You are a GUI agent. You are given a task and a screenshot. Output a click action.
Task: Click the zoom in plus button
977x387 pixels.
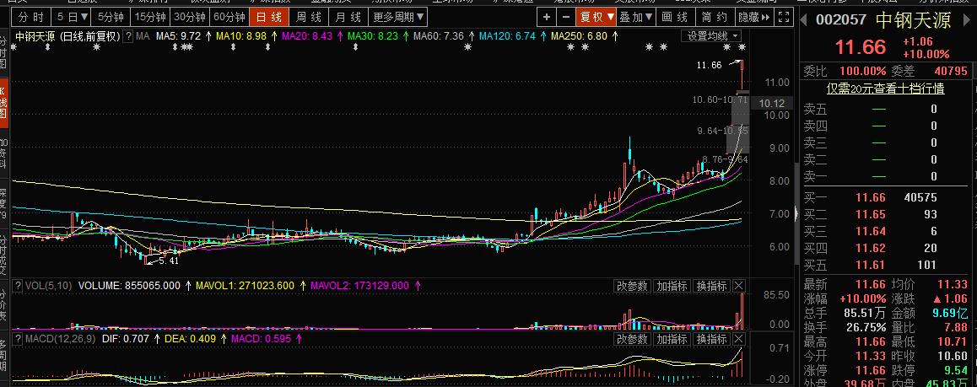(546, 17)
